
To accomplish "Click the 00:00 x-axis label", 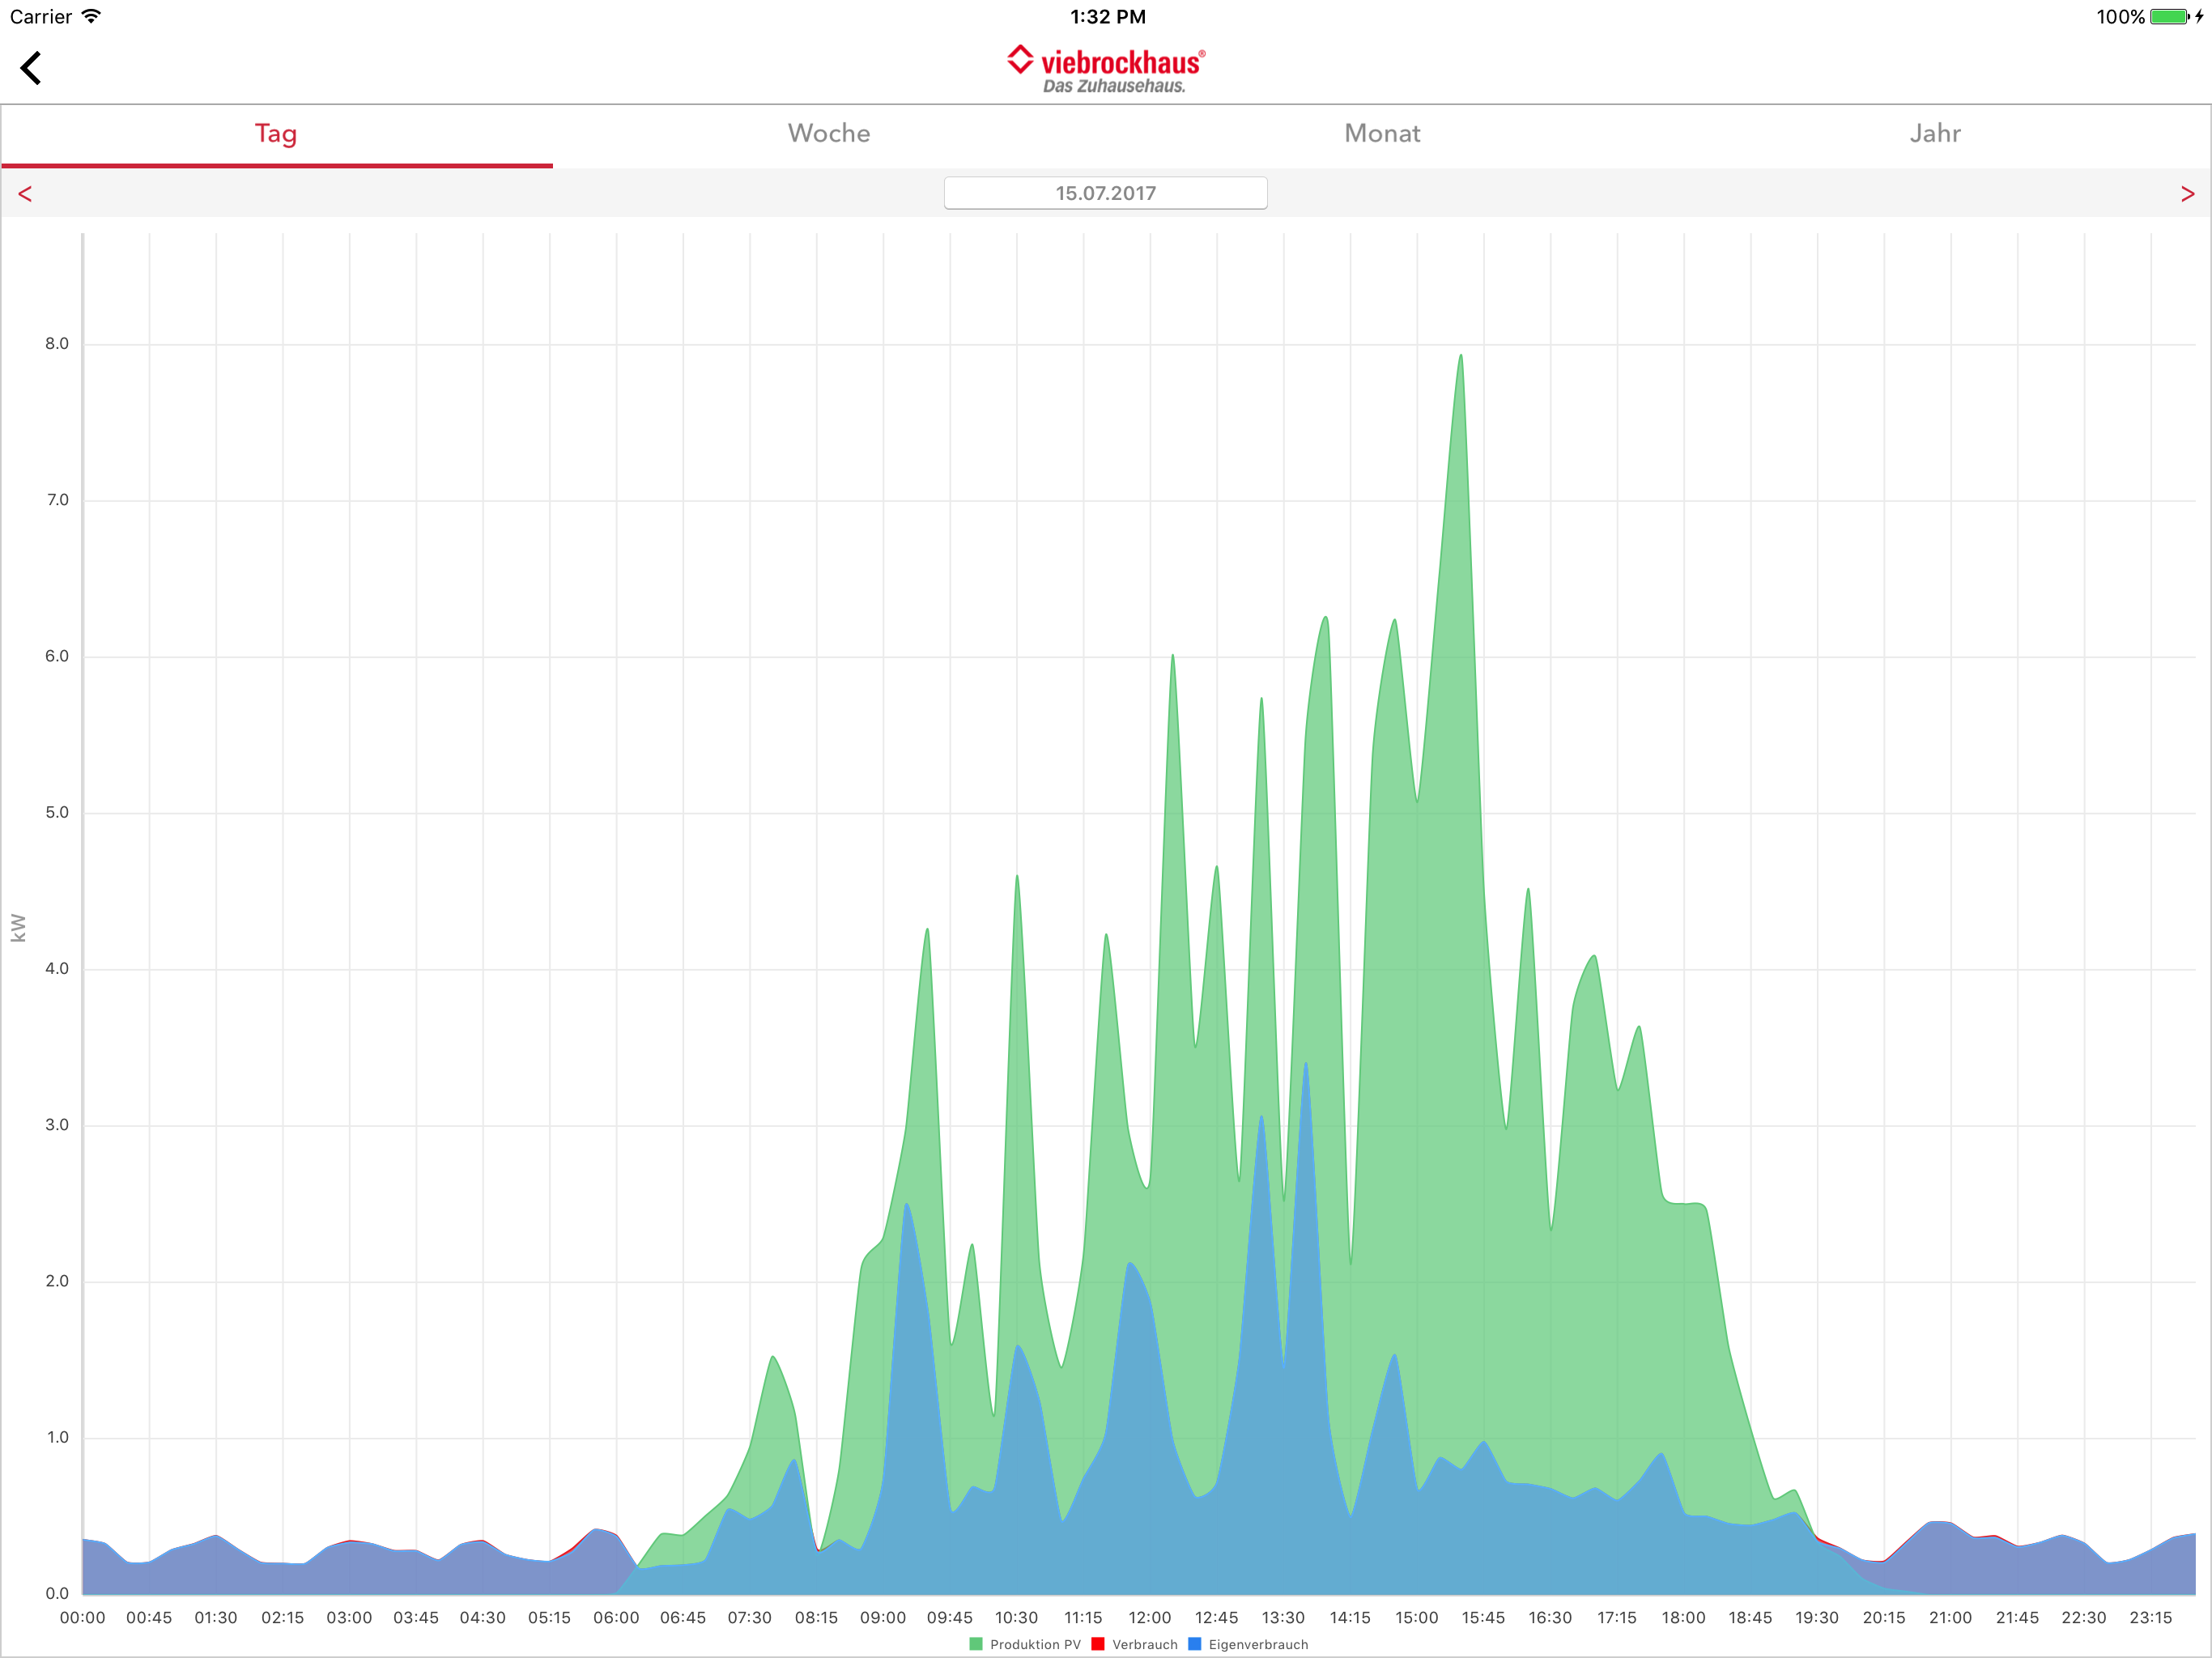I will tap(82, 1617).
